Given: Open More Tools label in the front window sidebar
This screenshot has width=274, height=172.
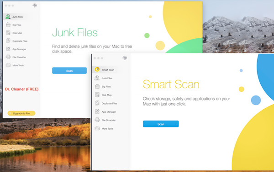Looking at the screenshot, I should coord(107,129).
